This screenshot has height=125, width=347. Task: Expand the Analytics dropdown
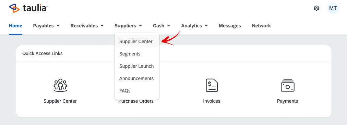[194, 26]
